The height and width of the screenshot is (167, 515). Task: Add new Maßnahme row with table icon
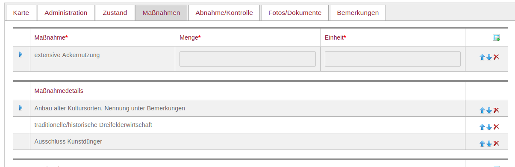pyautogui.click(x=496, y=37)
